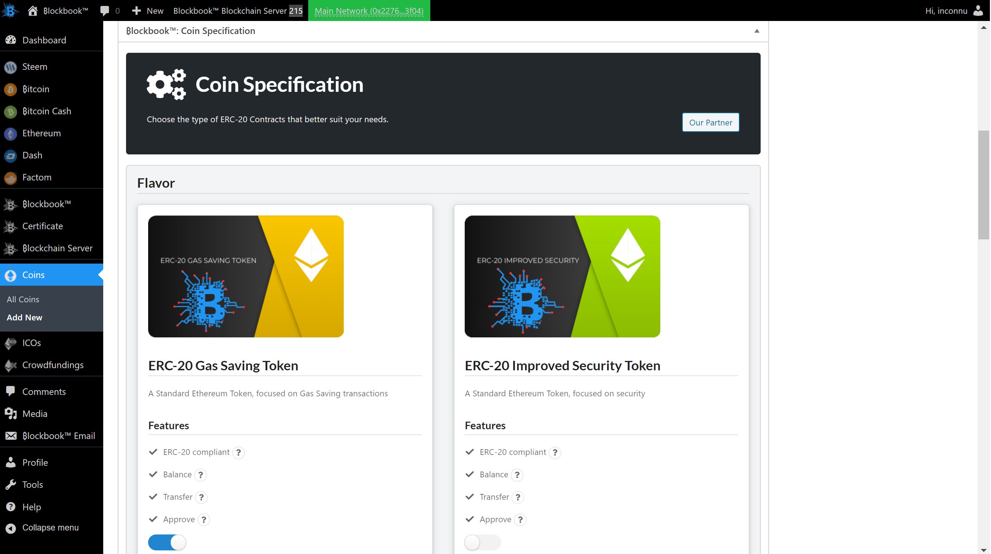Click the Improved Security green card image

562,277
